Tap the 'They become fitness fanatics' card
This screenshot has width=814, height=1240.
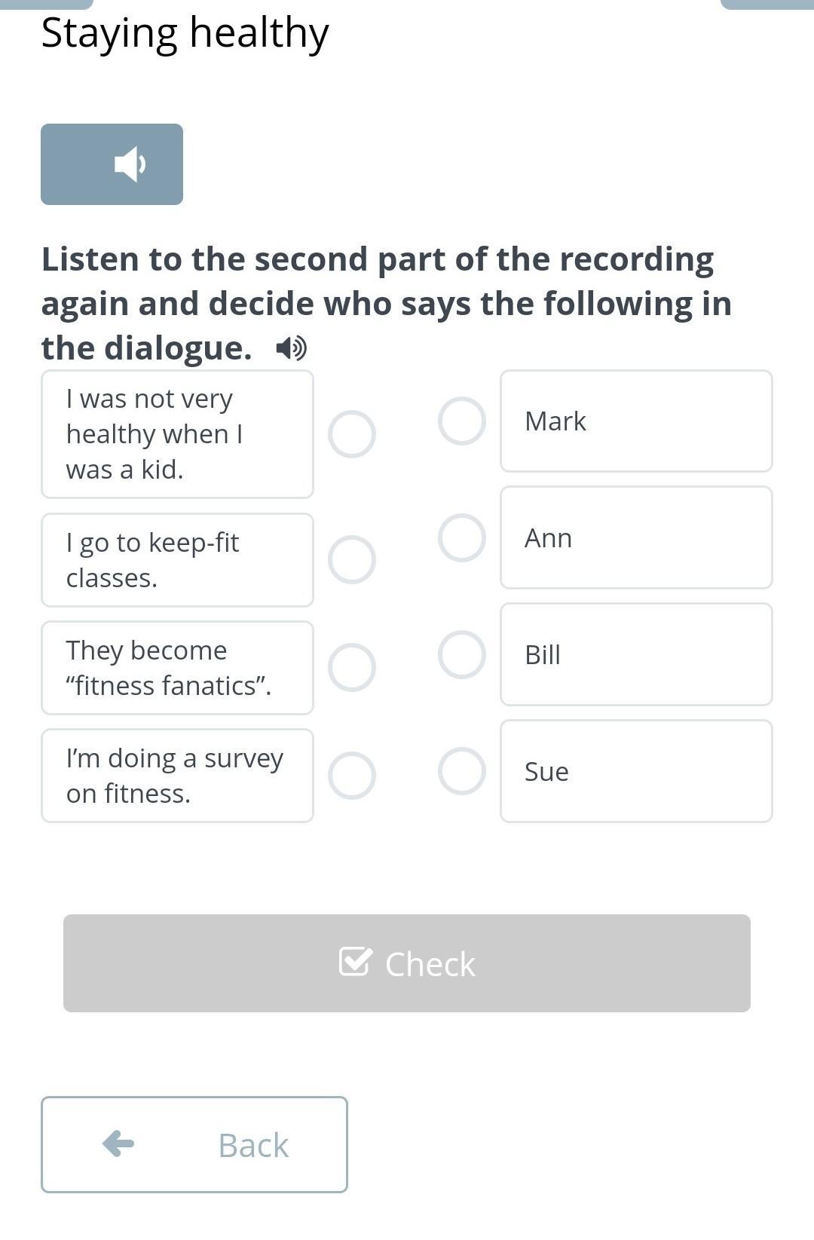177,668
